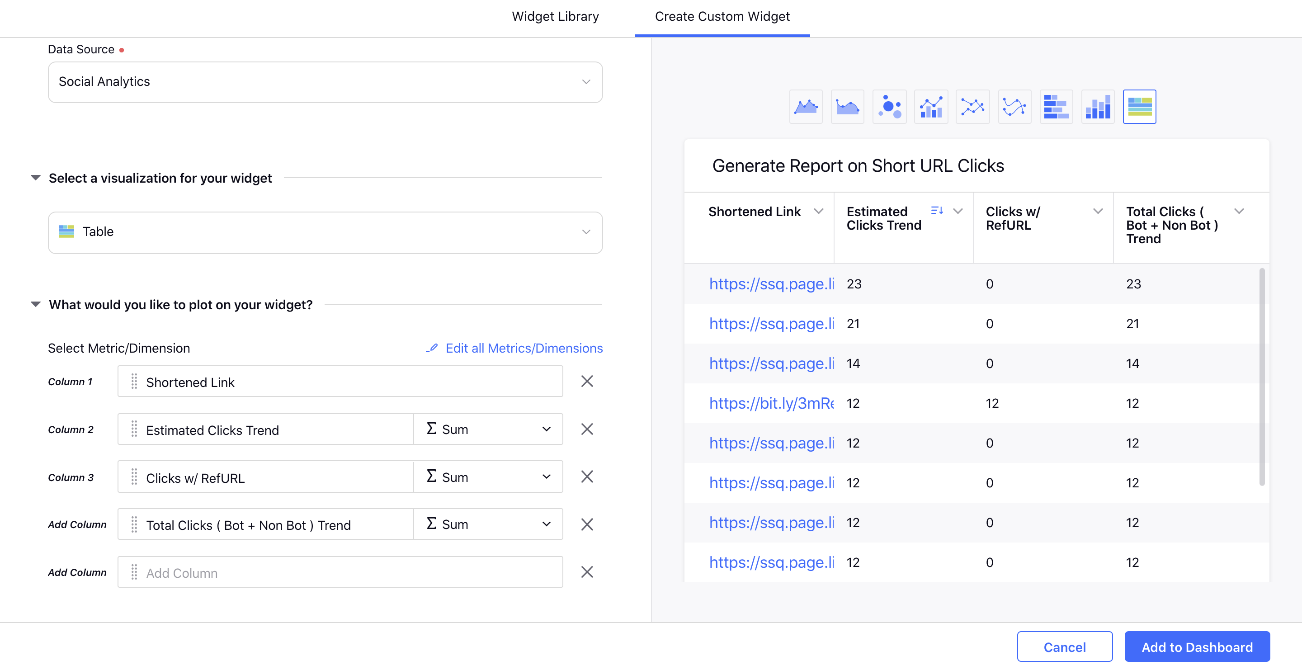
Task: Open Total Clicks header chevron menu
Action: tap(1239, 211)
